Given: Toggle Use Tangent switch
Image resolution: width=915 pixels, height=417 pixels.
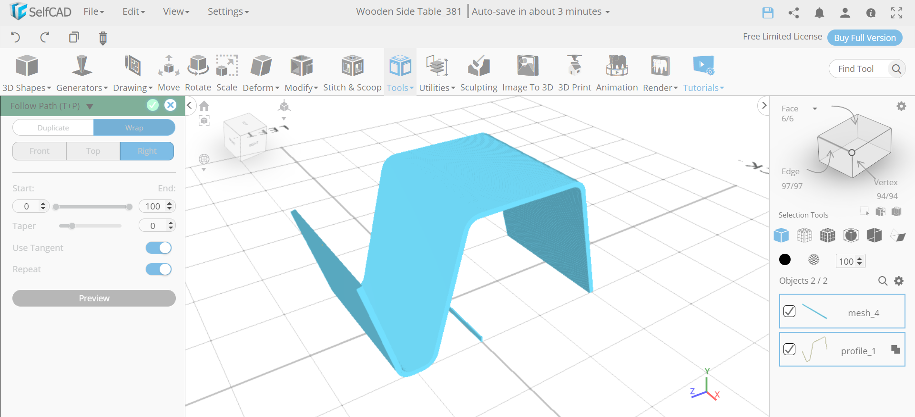Looking at the screenshot, I should coord(159,248).
